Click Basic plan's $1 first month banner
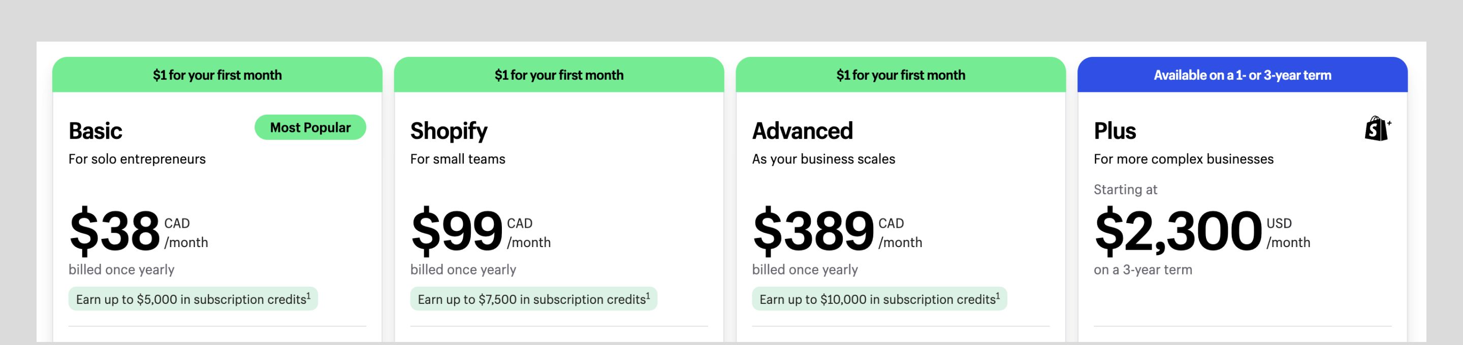The height and width of the screenshot is (345, 1463). click(217, 75)
